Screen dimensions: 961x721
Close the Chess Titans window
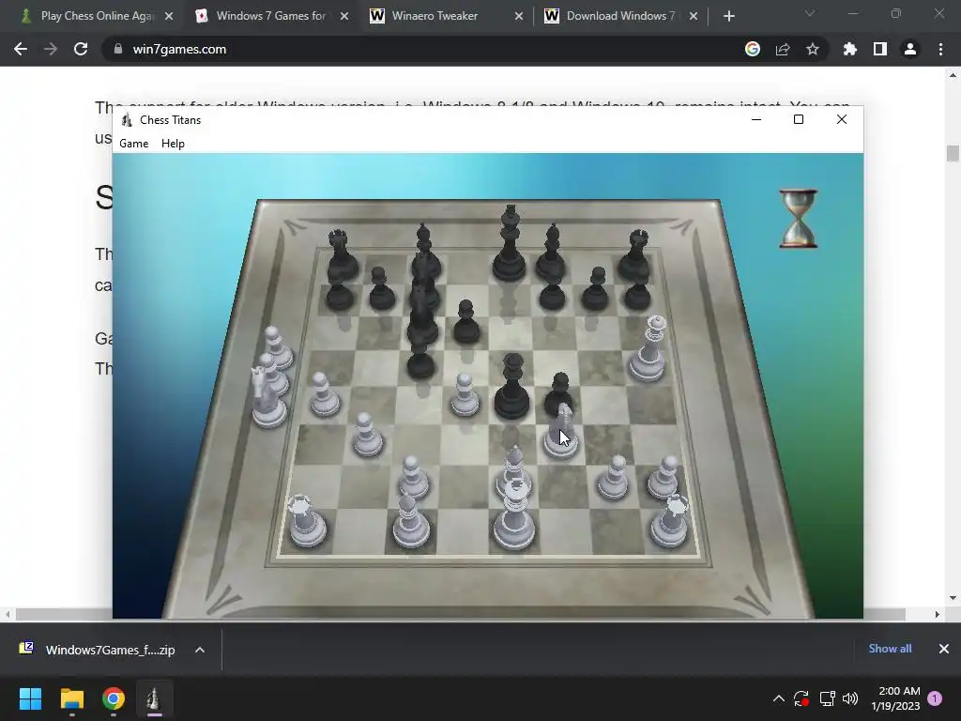842,119
